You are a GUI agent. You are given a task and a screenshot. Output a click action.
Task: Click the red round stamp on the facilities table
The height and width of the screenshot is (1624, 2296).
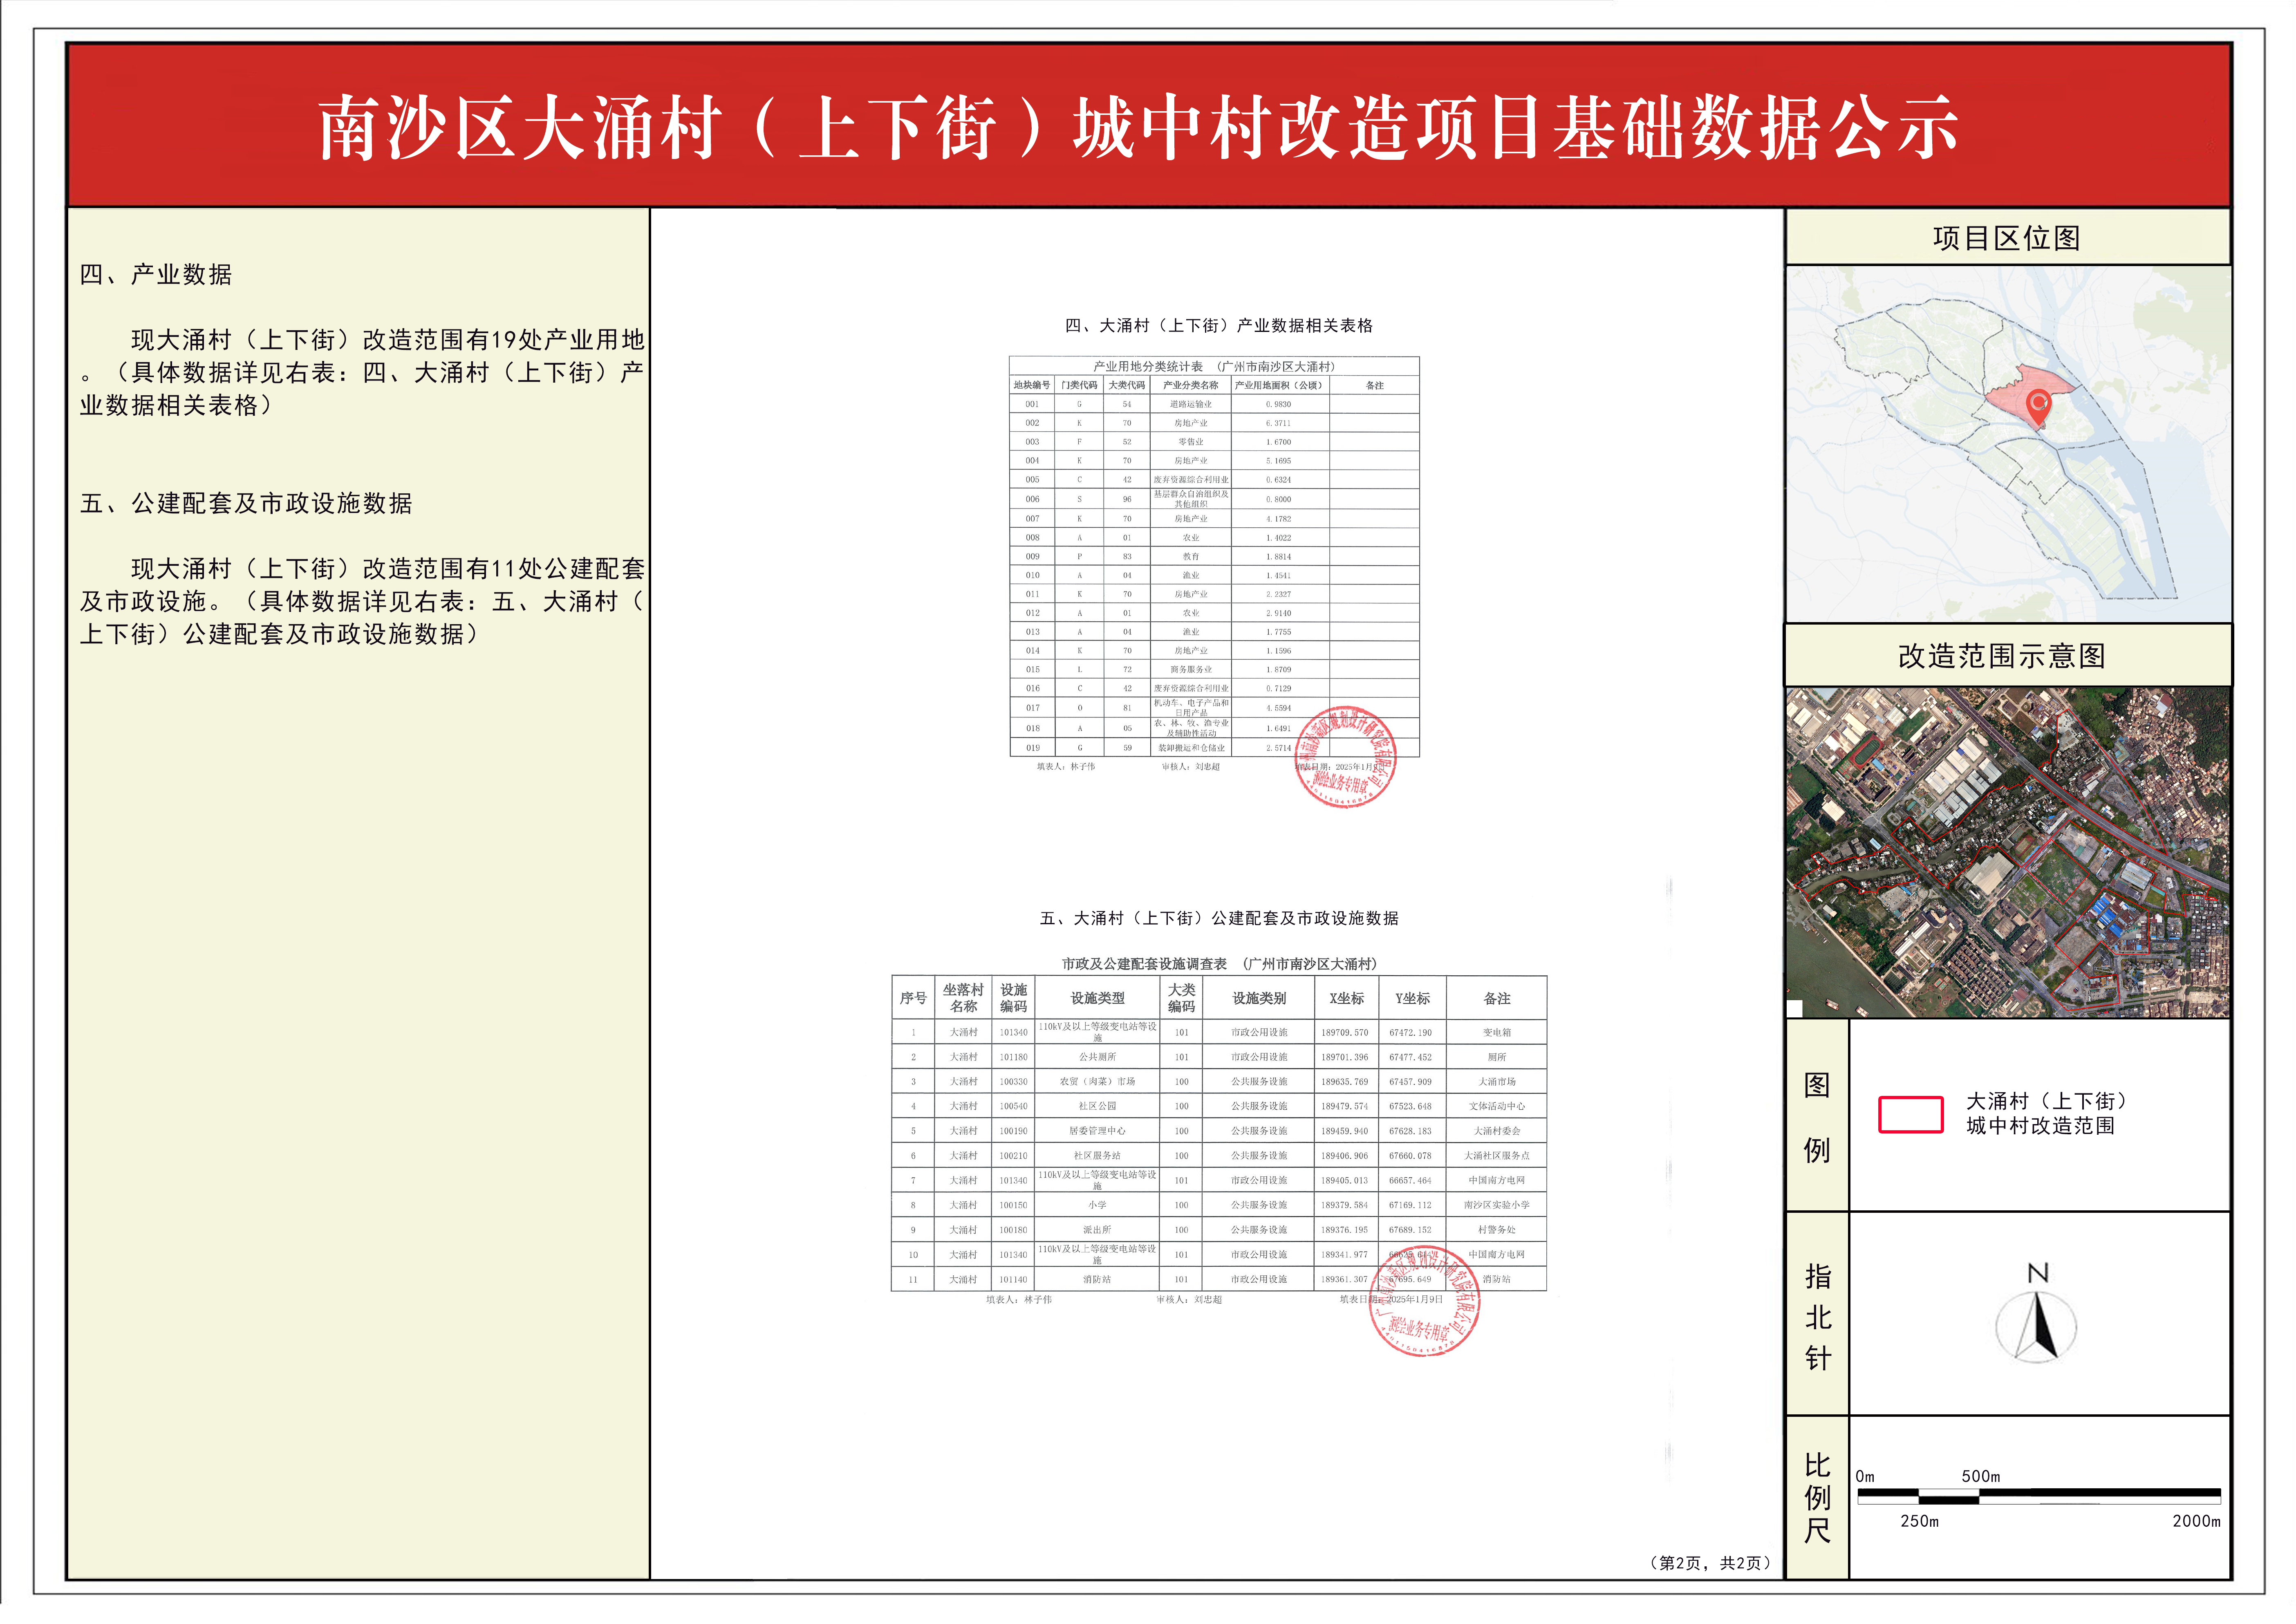click(x=1424, y=1301)
